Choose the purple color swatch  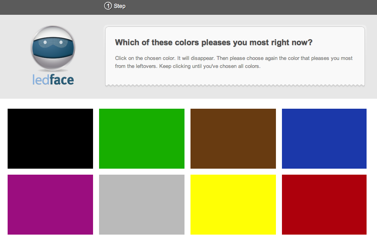[50, 204]
